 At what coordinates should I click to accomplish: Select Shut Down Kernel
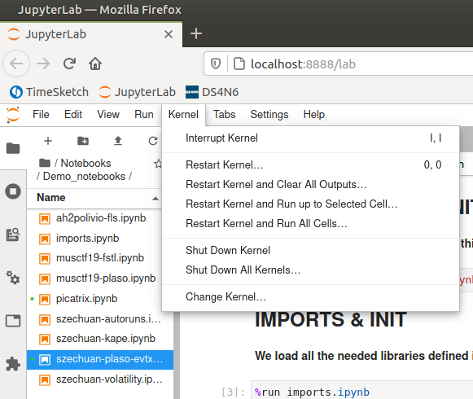tap(310, 251)
